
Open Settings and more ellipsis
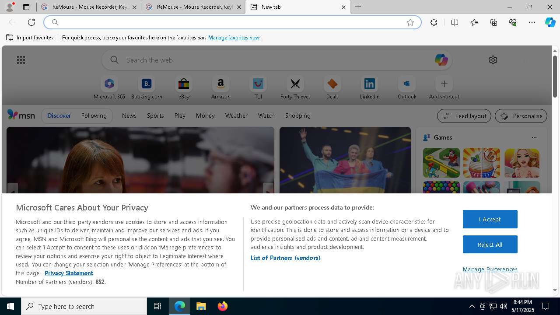tap(532, 22)
